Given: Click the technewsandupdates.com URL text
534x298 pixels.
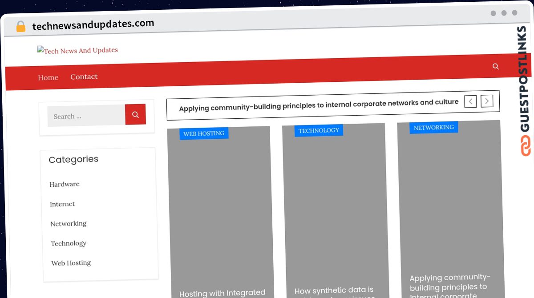Looking at the screenshot, I should [93, 25].
